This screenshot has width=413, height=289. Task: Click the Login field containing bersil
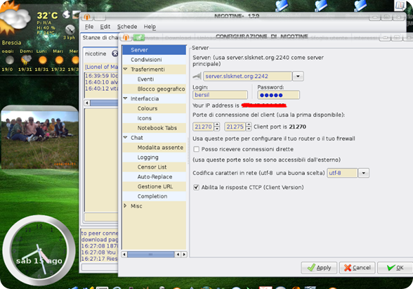220,95
